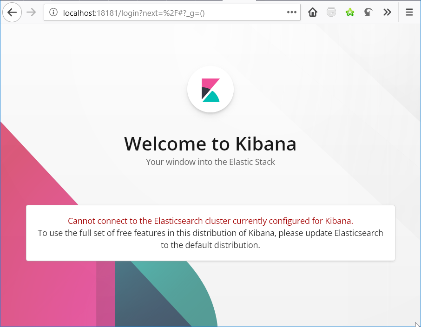This screenshot has height=327, width=421.
Task: Click the forward navigation arrow
Action: coord(31,13)
